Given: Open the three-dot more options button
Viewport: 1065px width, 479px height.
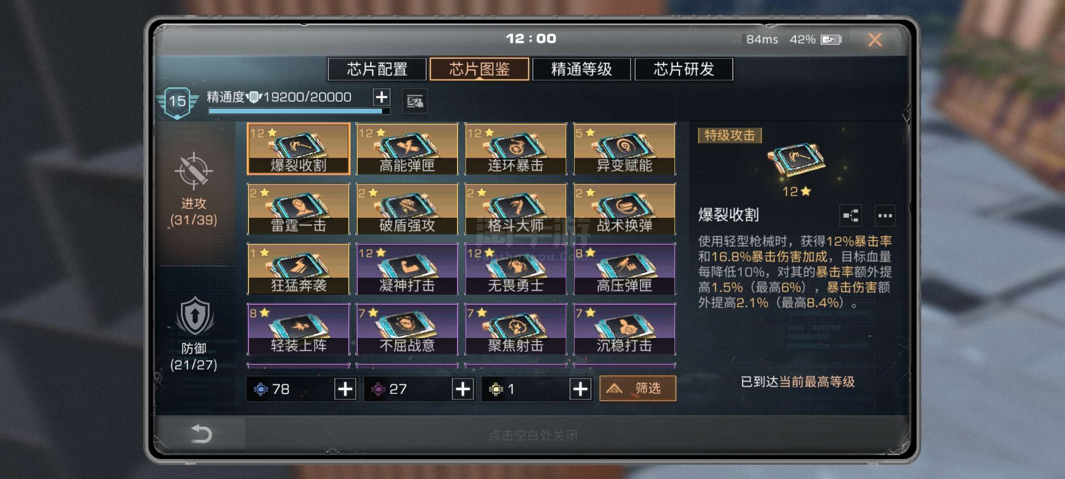Looking at the screenshot, I should [885, 216].
